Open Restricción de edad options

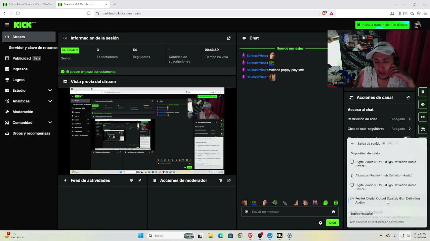[379, 119]
